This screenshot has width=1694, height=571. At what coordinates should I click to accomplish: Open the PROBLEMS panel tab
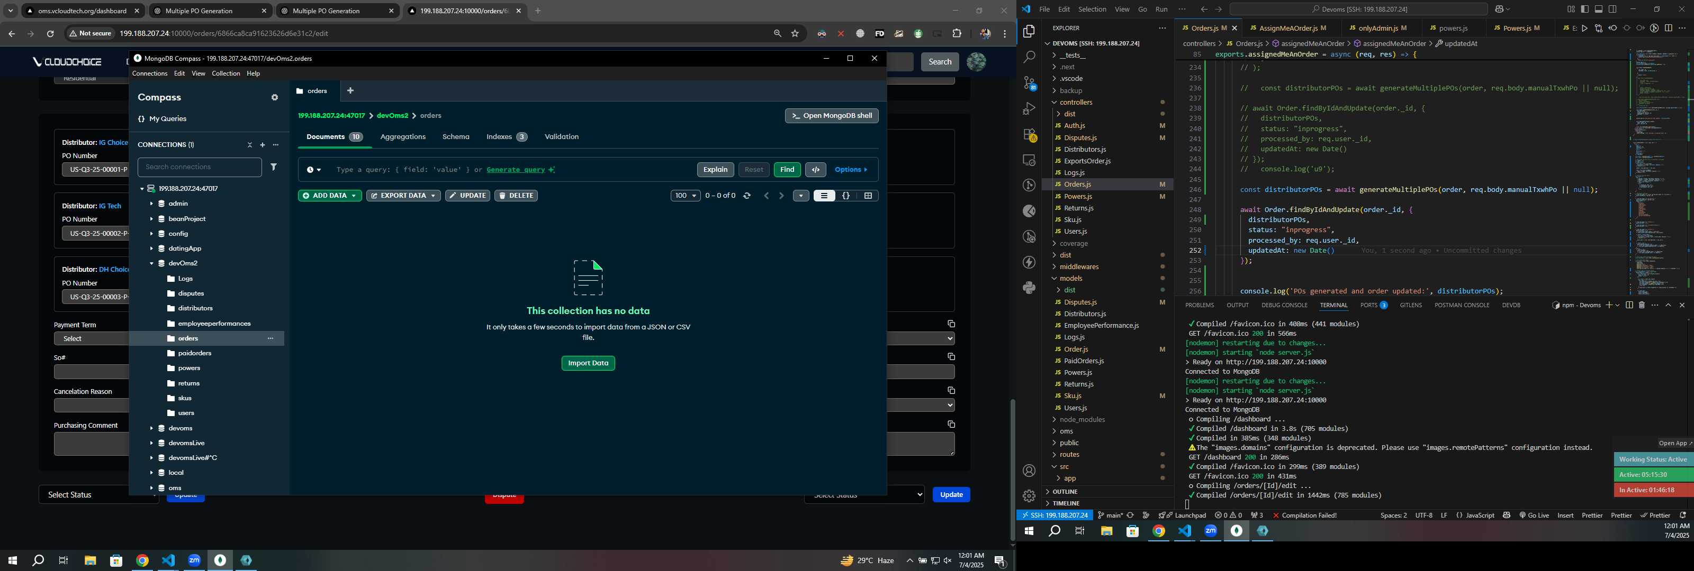[x=1200, y=305]
